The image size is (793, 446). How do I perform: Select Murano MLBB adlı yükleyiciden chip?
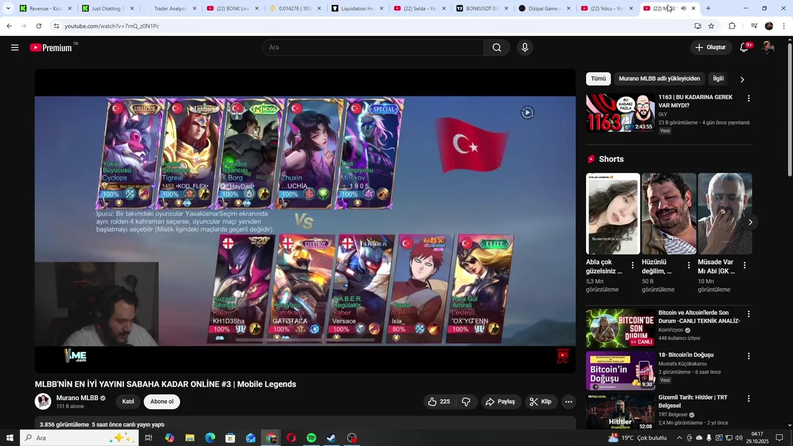pyautogui.click(x=659, y=79)
